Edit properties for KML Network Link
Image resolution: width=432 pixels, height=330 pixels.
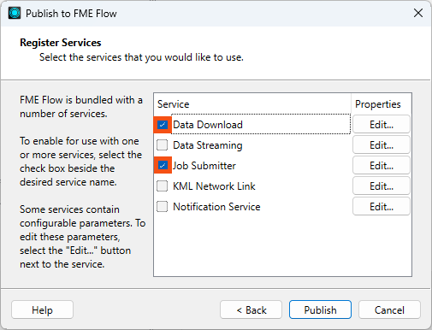pos(382,186)
